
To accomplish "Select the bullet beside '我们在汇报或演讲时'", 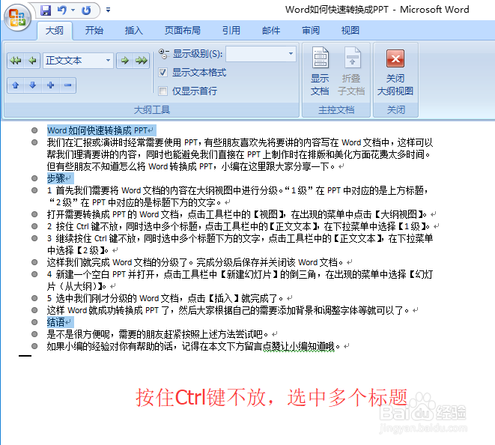I will 34,142.
